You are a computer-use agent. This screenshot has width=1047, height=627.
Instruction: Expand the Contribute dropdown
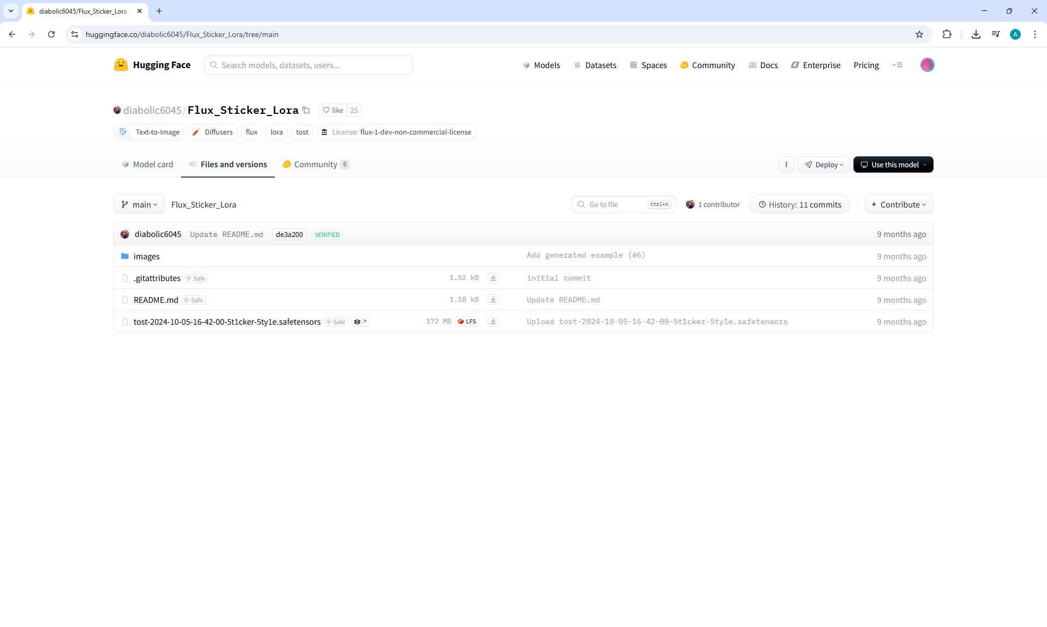pos(899,204)
